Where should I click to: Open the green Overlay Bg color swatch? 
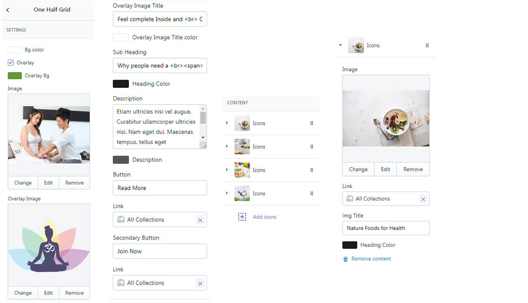15,76
